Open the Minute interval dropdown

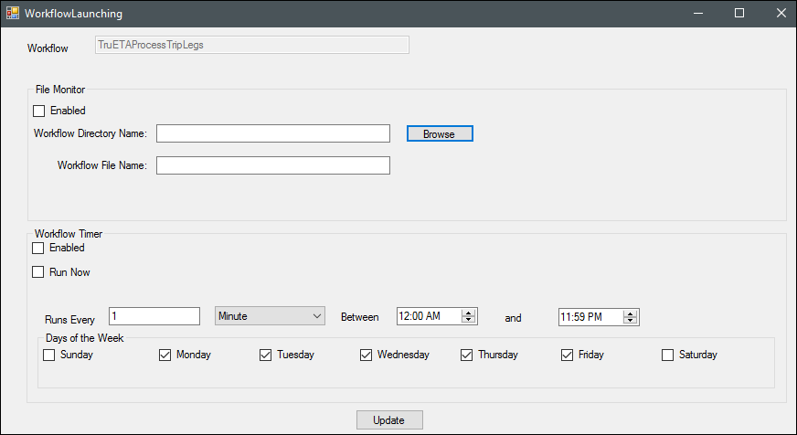[270, 316]
